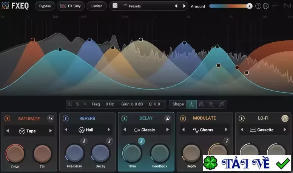Click the Freq value field showing 0 Hz
The width and height of the screenshot is (293, 173).
coord(110,104)
